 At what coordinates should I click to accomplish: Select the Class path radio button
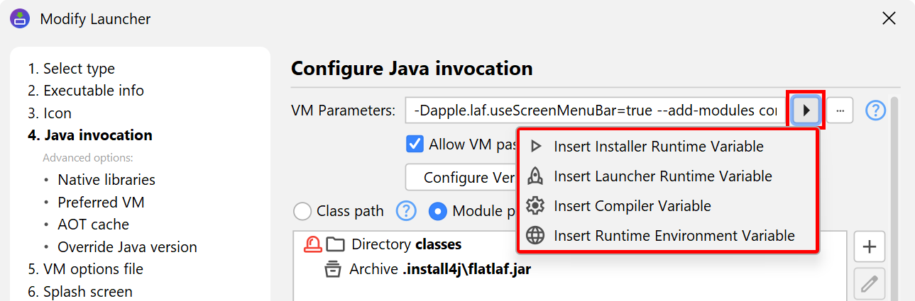point(302,211)
